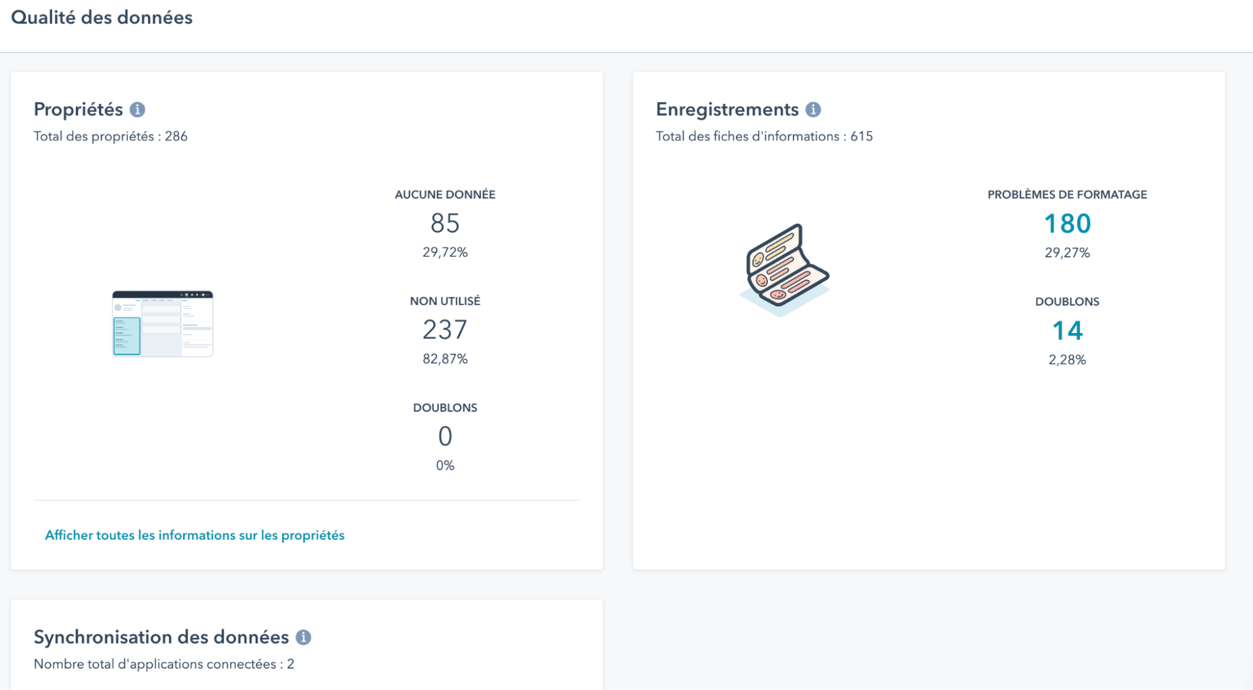Click info icon next to Propriétés
The width and height of the screenshot is (1253, 690).
click(137, 110)
